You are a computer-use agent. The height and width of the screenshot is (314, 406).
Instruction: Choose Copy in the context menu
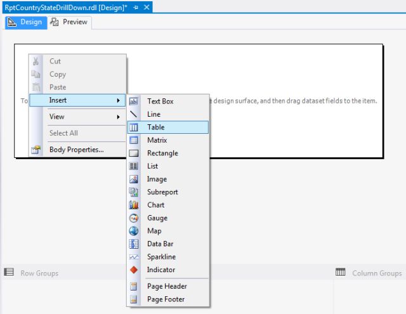(x=77, y=74)
